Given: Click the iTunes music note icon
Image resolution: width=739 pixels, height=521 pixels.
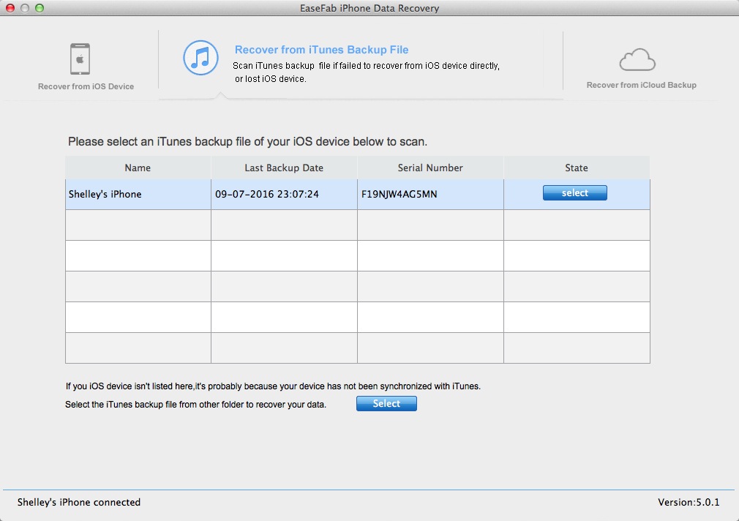Looking at the screenshot, I should pos(200,58).
